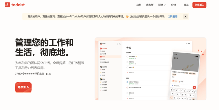Check off the 买面包 task
The width and height of the screenshot is (219, 110).
tap(127, 67)
